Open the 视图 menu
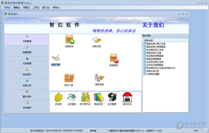This screenshot has height=133, width=209. pos(26,8)
